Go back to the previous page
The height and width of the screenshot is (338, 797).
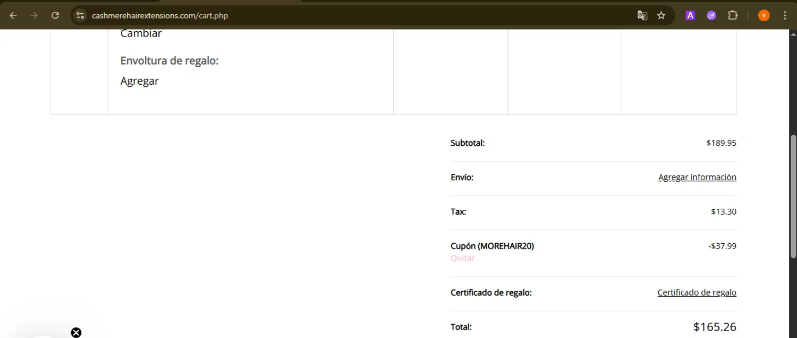(x=13, y=15)
